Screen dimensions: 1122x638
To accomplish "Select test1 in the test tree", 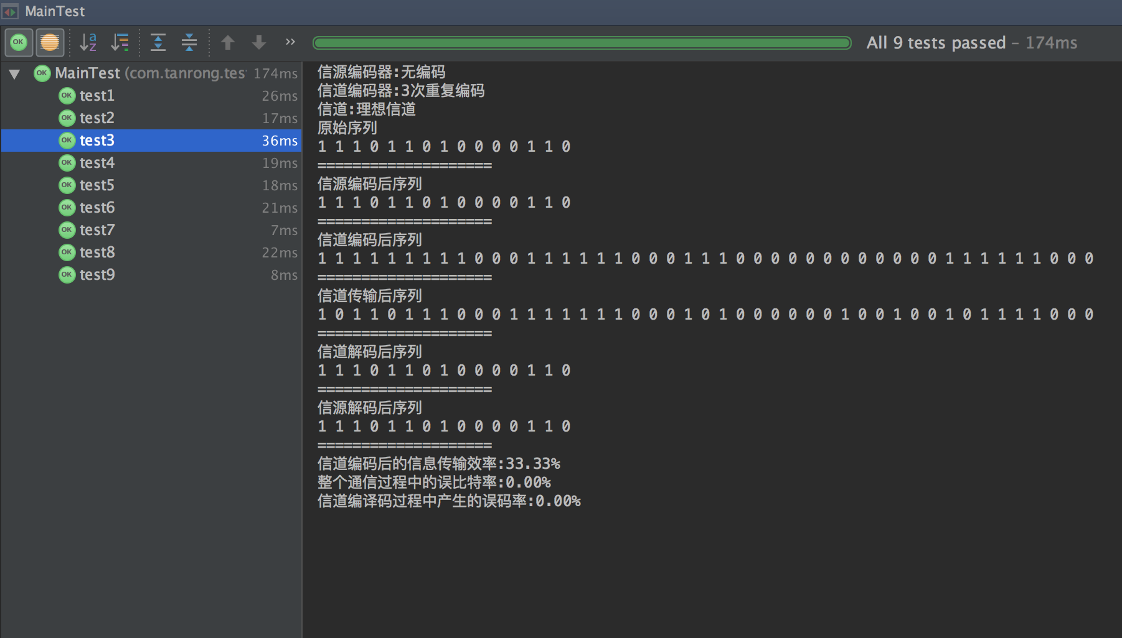I will tap(151, 96).
